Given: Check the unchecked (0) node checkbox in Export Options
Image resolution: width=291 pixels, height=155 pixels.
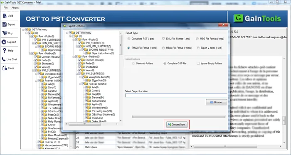Looking at the screenshot, I should [x=73, y=36].
